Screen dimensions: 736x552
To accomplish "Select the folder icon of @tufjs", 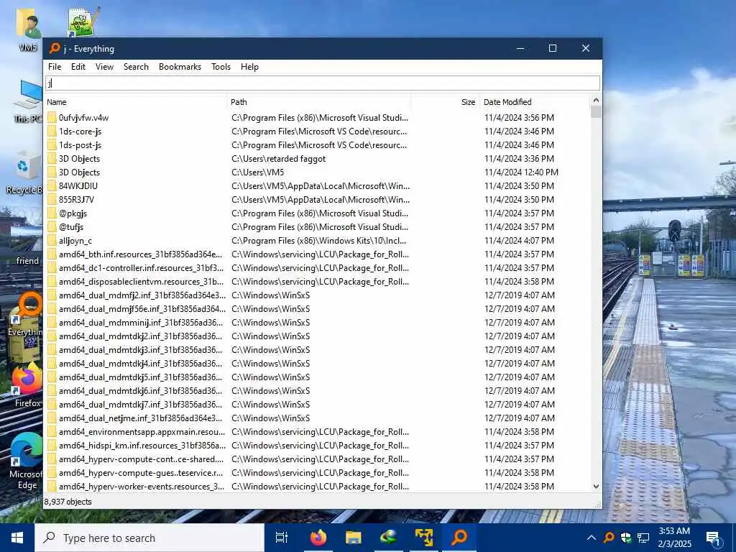I will pyautogui.click(x=52, y=226).
